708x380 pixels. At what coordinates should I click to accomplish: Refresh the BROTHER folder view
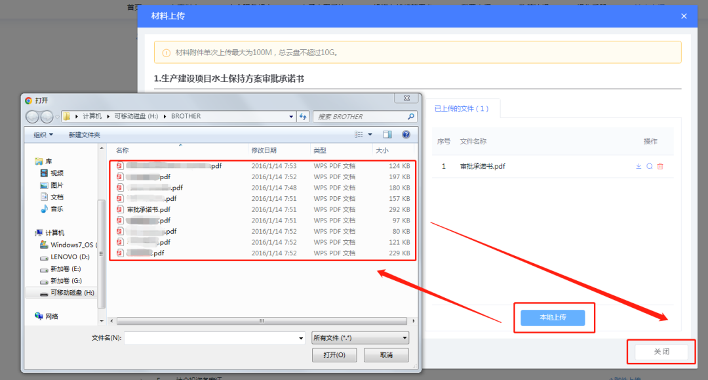[x=303, y=117]
